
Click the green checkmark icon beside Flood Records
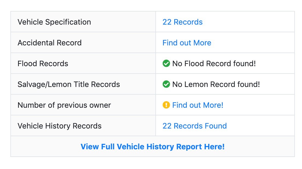point(166,63)
